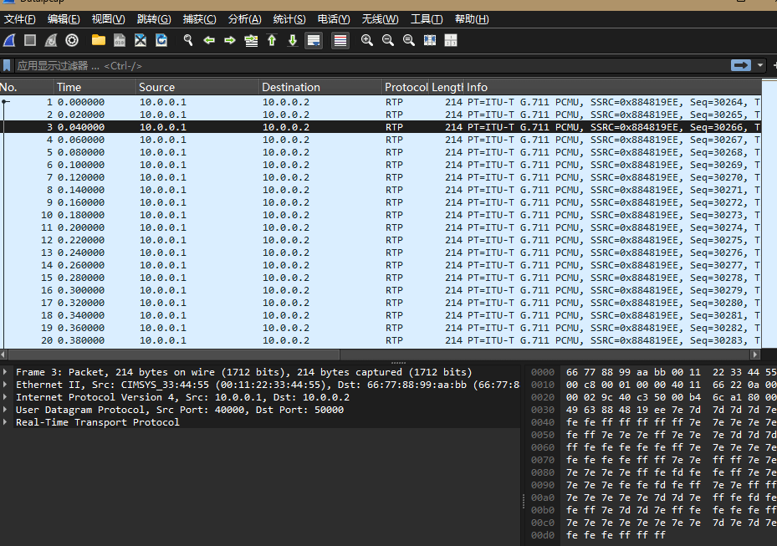Click the start capture shark fin icon
This screenshot has height=546, width=777.
coord(9,40)
